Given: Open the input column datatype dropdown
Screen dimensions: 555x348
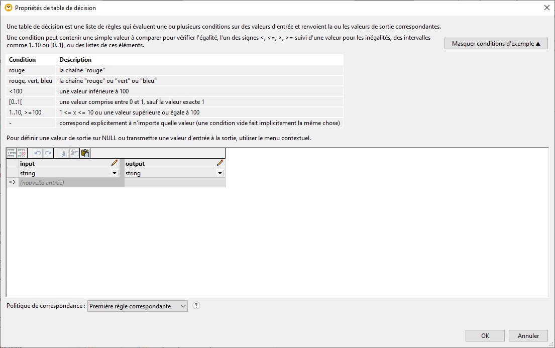Looking at the screenshot, I should click(115, 173).
